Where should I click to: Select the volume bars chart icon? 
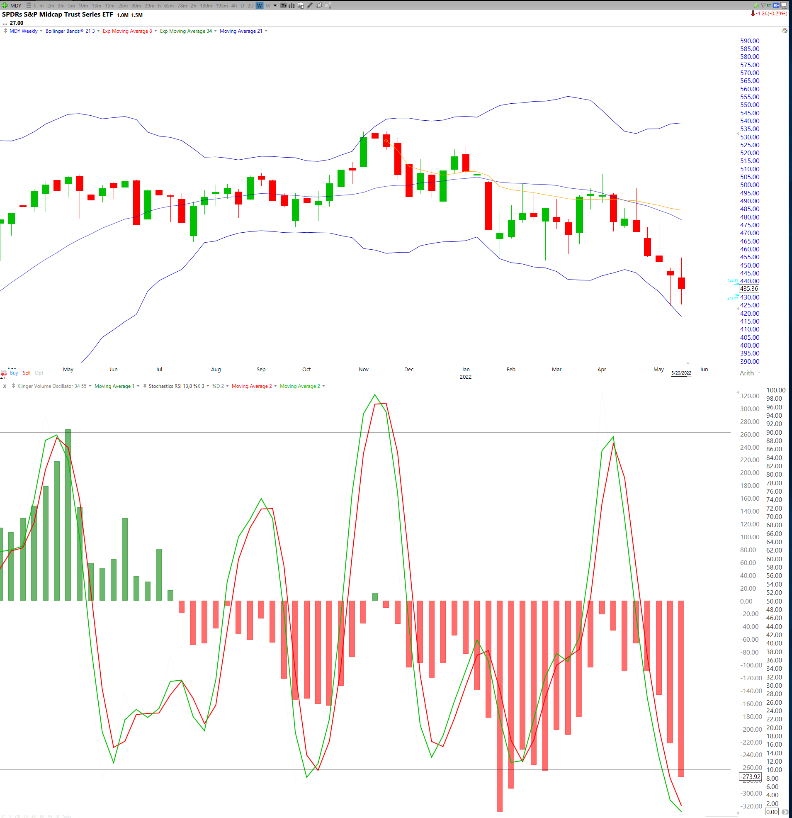tap(291, 5)
